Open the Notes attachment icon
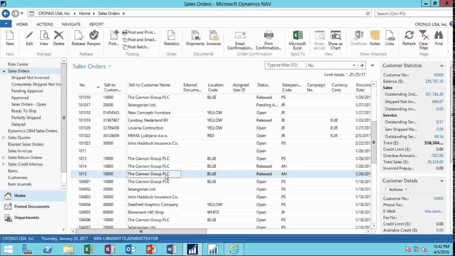 [x=375, y=36]
